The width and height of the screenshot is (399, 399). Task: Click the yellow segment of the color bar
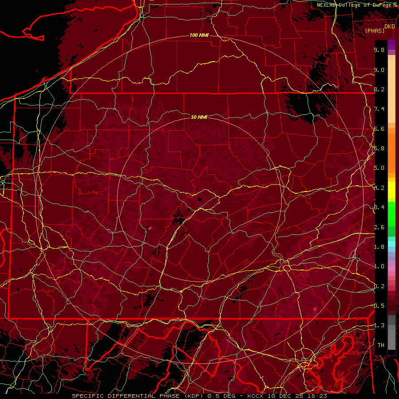391,190
